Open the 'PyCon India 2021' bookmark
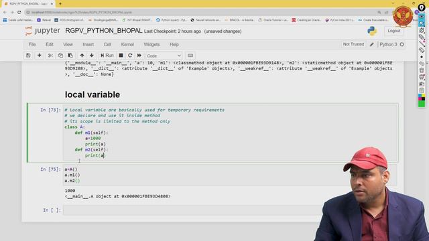The height and width of the screenshot is (241, 429). coord(339,20)
